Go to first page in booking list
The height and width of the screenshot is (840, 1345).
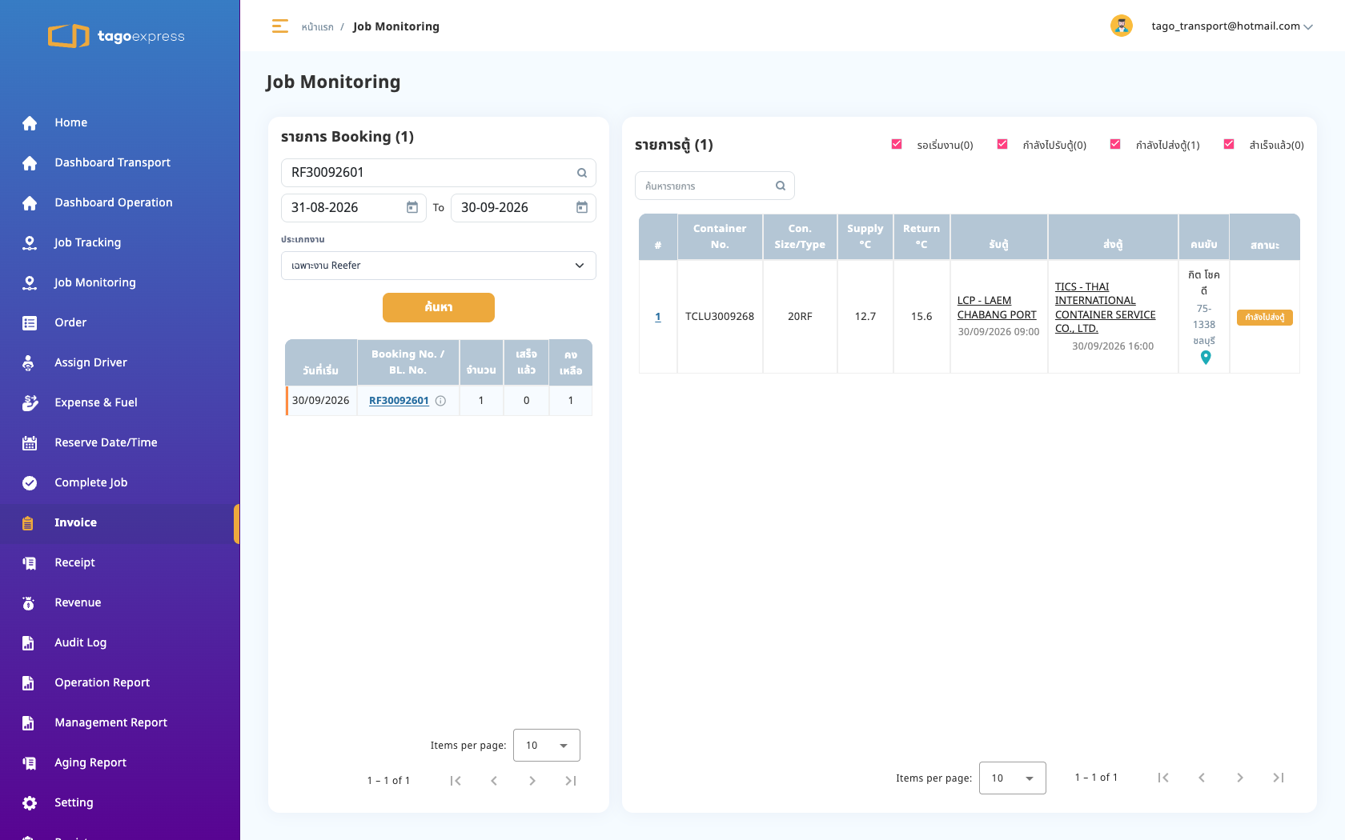pyautogui.click(x=456, y=781)
